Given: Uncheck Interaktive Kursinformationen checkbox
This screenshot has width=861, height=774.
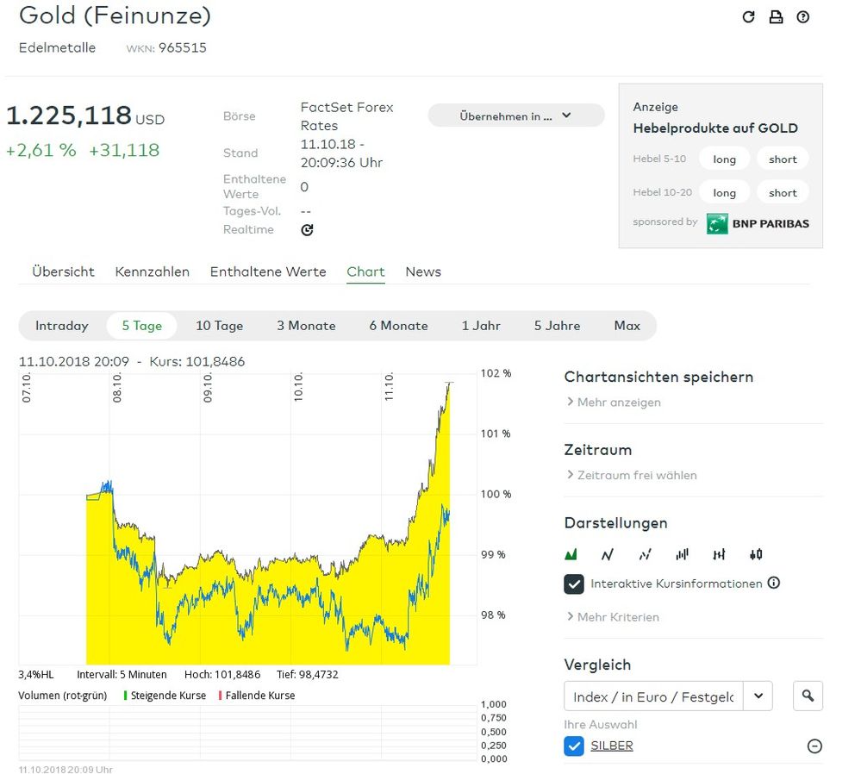Looking at the screenshot, I should [x=574, y=584].
